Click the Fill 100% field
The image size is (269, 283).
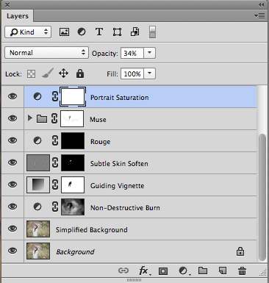[132, 74]
